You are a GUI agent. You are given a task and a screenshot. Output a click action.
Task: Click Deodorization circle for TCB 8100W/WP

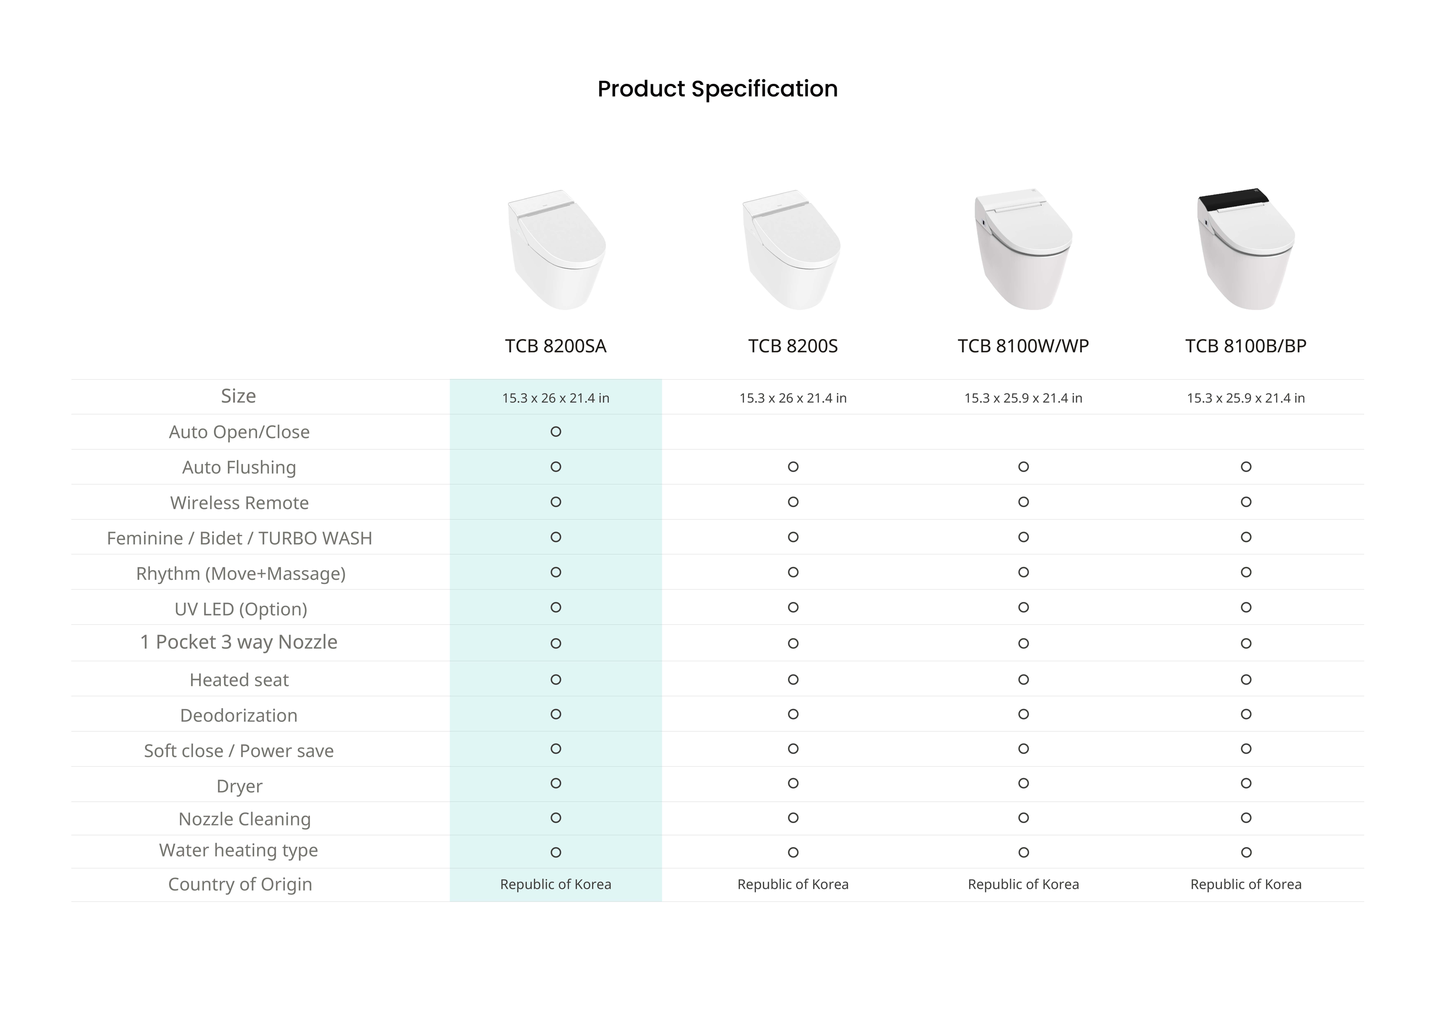[x=1023, y=715]
